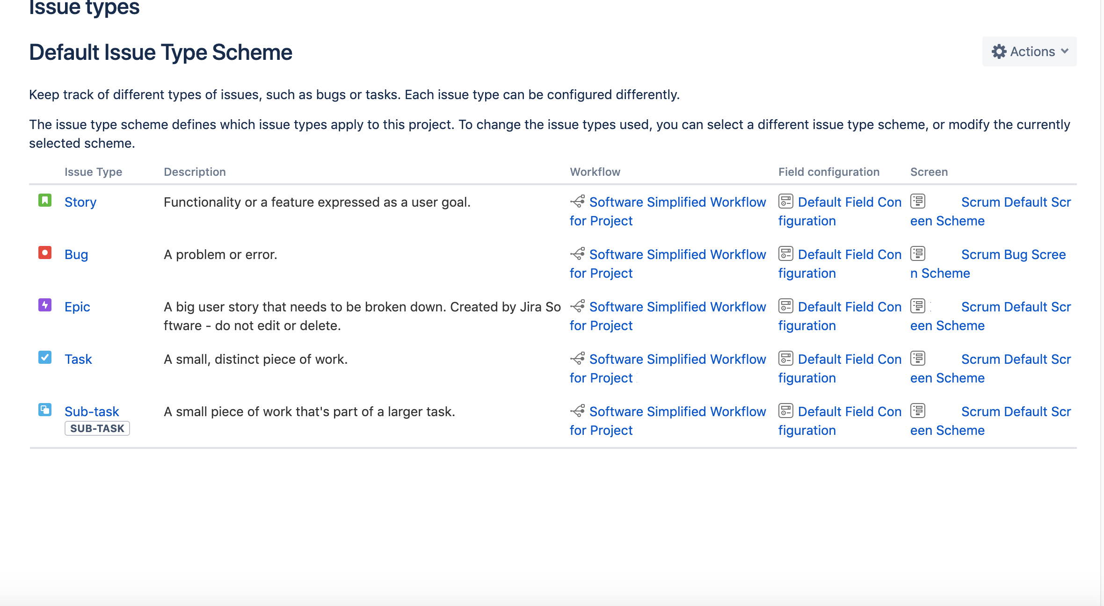Click the green Story issue type icon
This screenshot has width=1104, height=606.
click(45, 201)
